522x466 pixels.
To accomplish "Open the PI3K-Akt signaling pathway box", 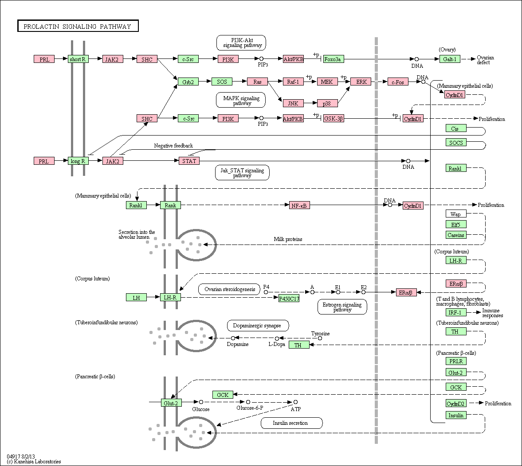I will tap(241, 43).
